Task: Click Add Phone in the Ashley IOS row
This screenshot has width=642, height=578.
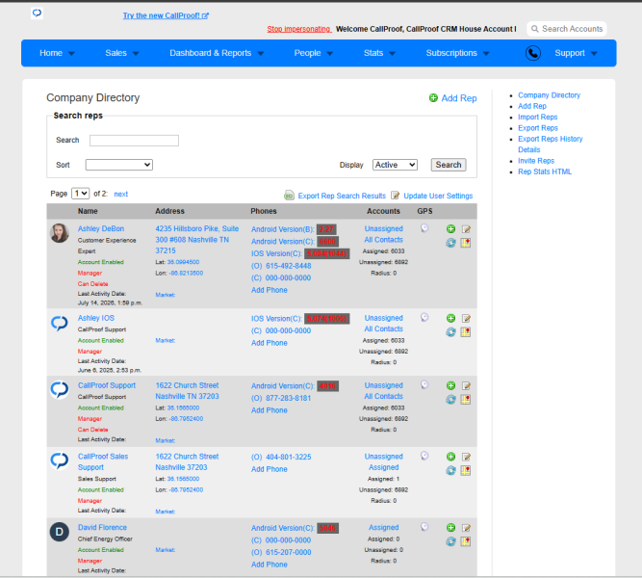Action: click(x=269, y=343)
